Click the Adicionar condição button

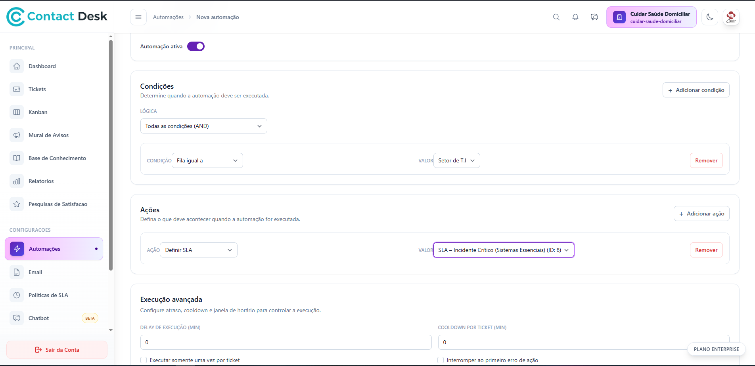pos(696,90)
